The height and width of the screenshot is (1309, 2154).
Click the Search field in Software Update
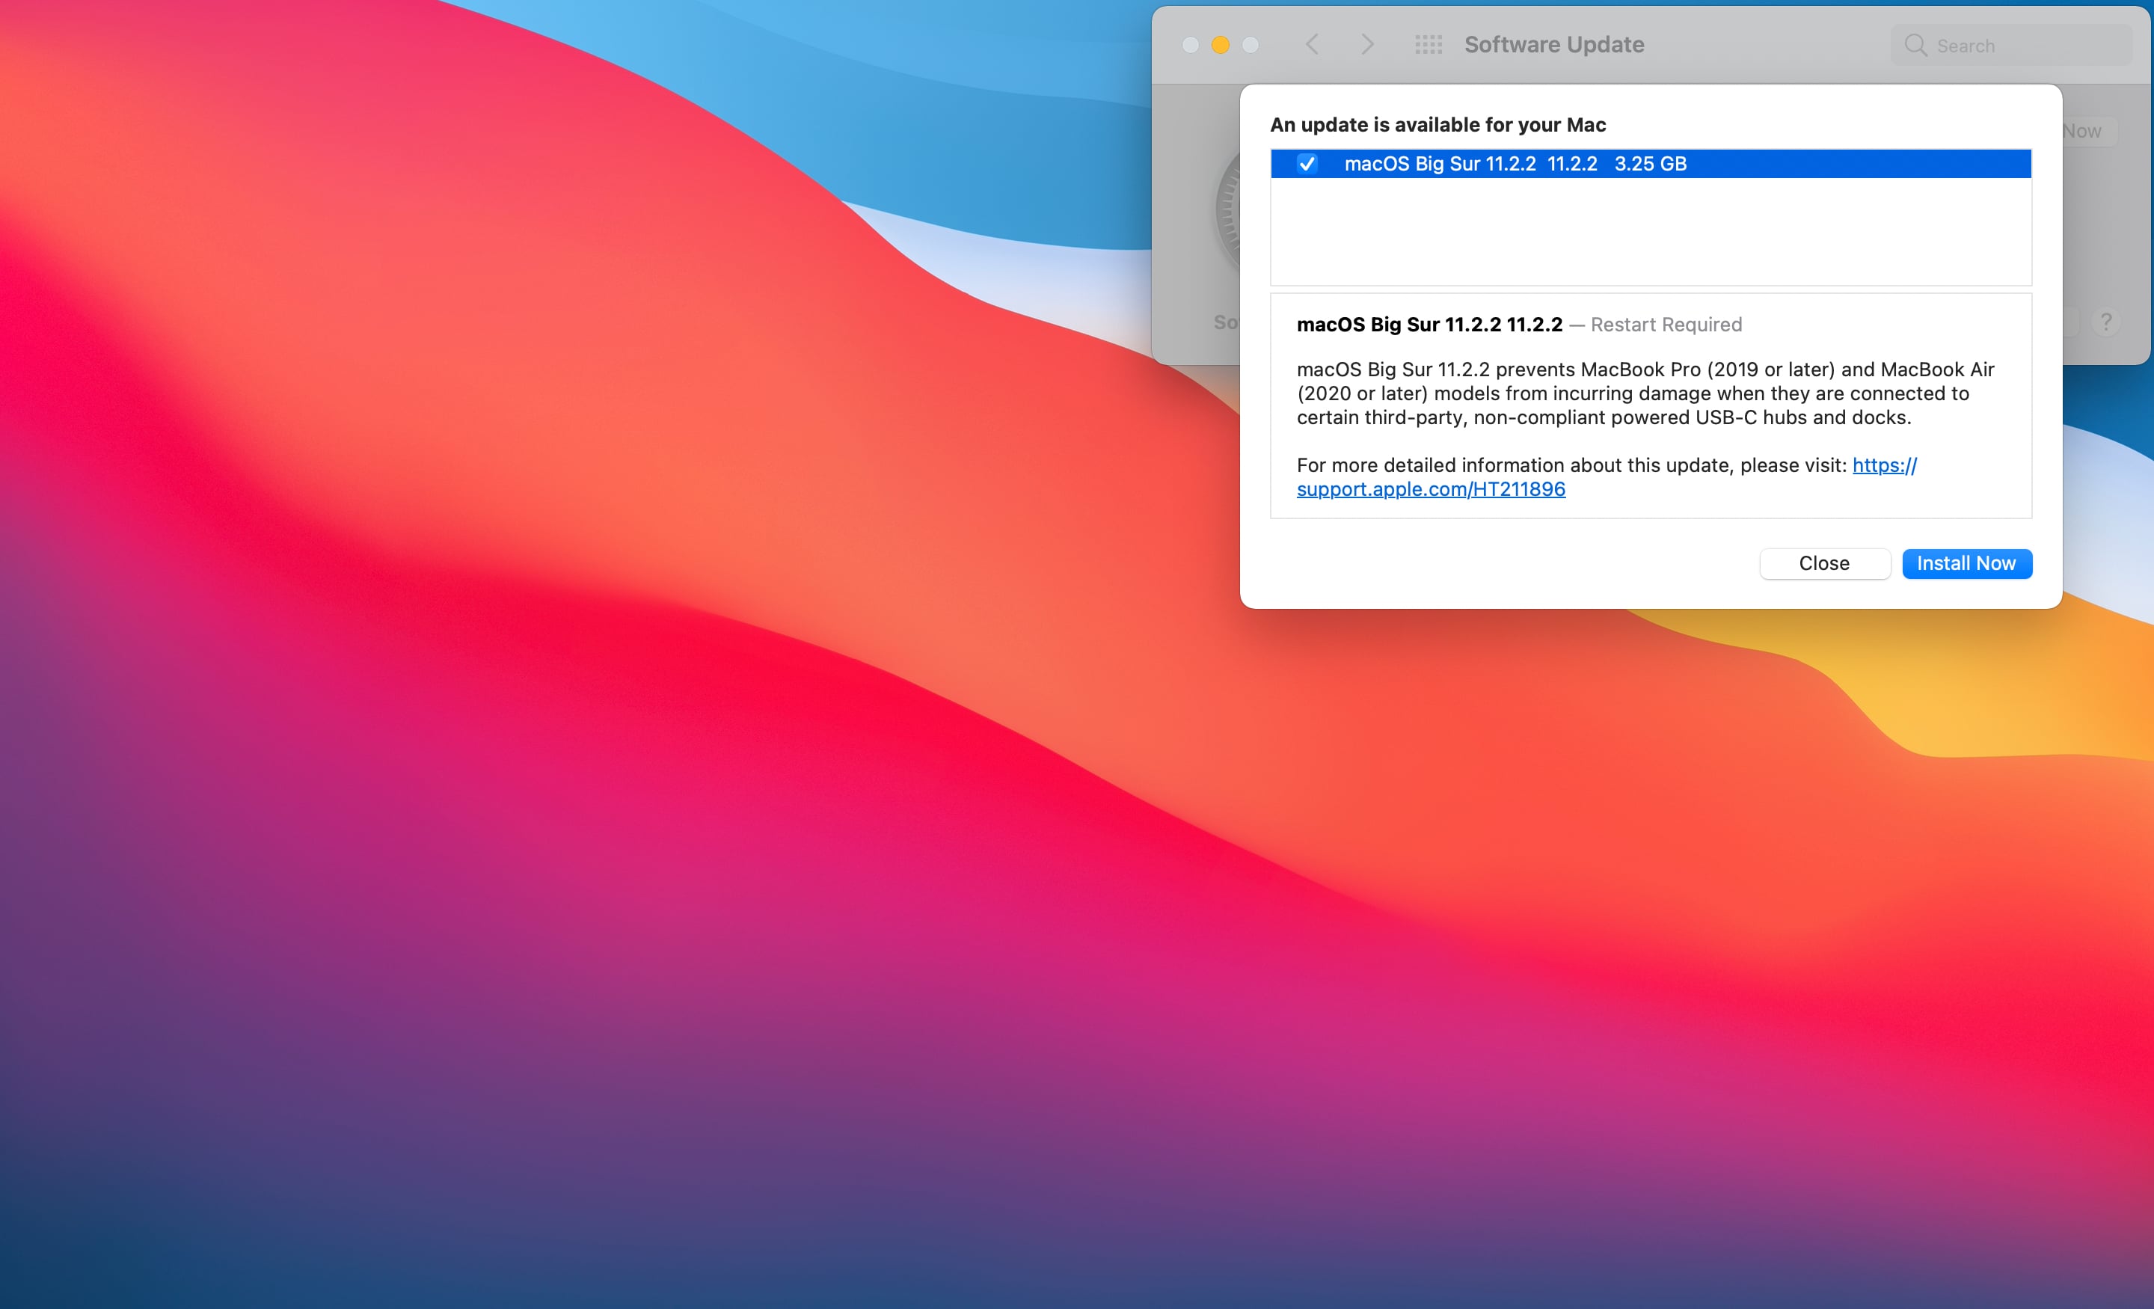2011,46
